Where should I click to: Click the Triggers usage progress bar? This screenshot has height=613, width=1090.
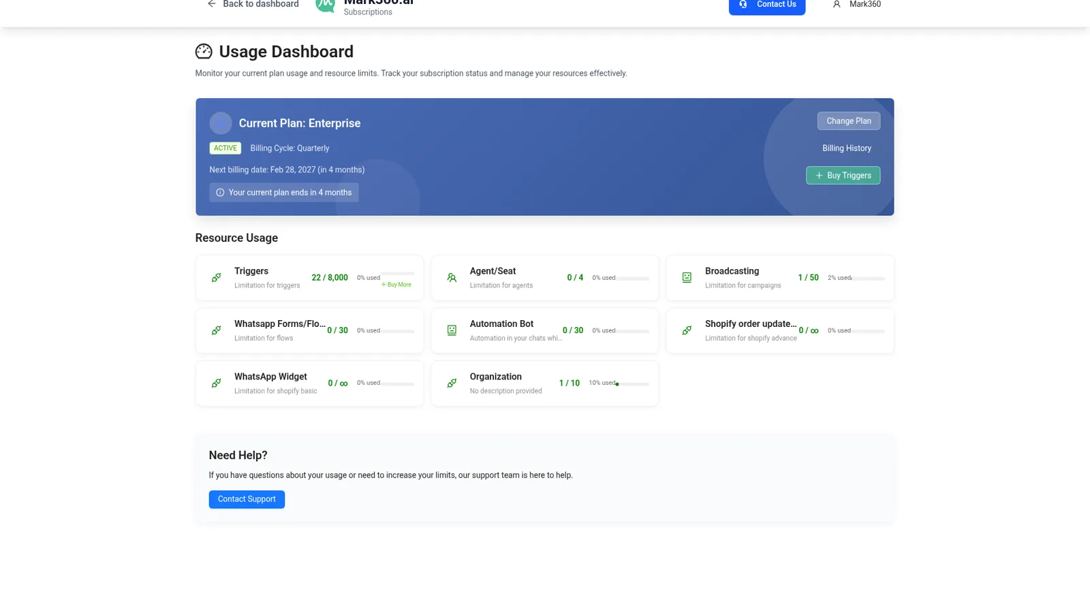(398, 273)
